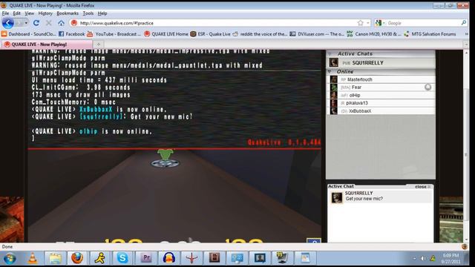Screen dimensions: 475x267
Task: Bookmark this page with the star
Action: click(360, 23)
